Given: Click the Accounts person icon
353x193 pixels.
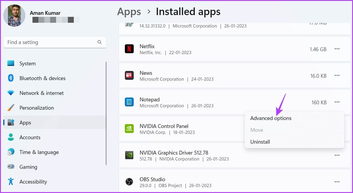Looking at the screenshot, I should (11, 137).
